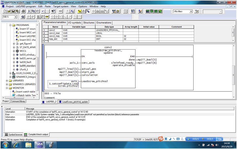Open a project via the folder icon
The width and height of the screenshot is (237, 149).
click(x=9, y=11)
